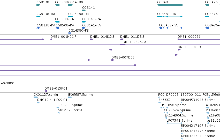220x140 pixels.
Task: Select the CG8483-PA protein label
Action: point(168,25)
